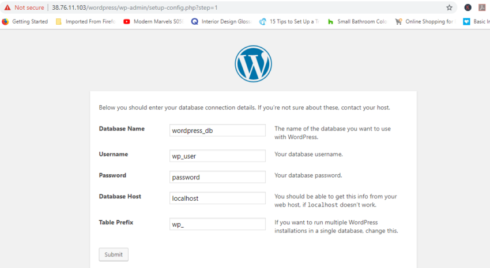This screenshot has height=268, width=490.
Task: Focus the Password field
Action: [x=217, y=177]
